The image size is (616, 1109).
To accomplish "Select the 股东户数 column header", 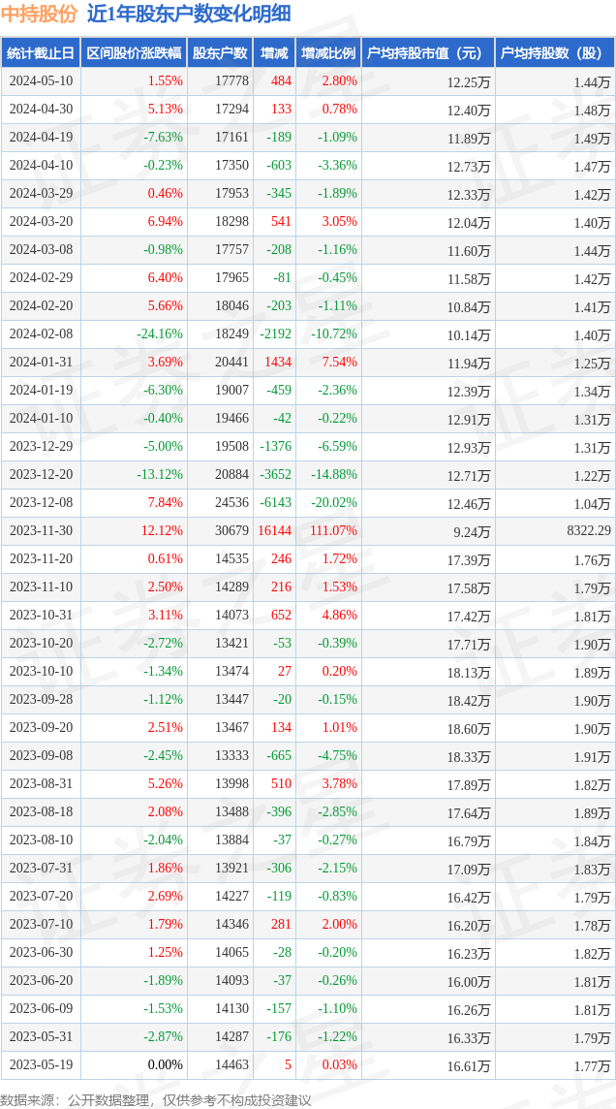I will click(x=220, y=53).
